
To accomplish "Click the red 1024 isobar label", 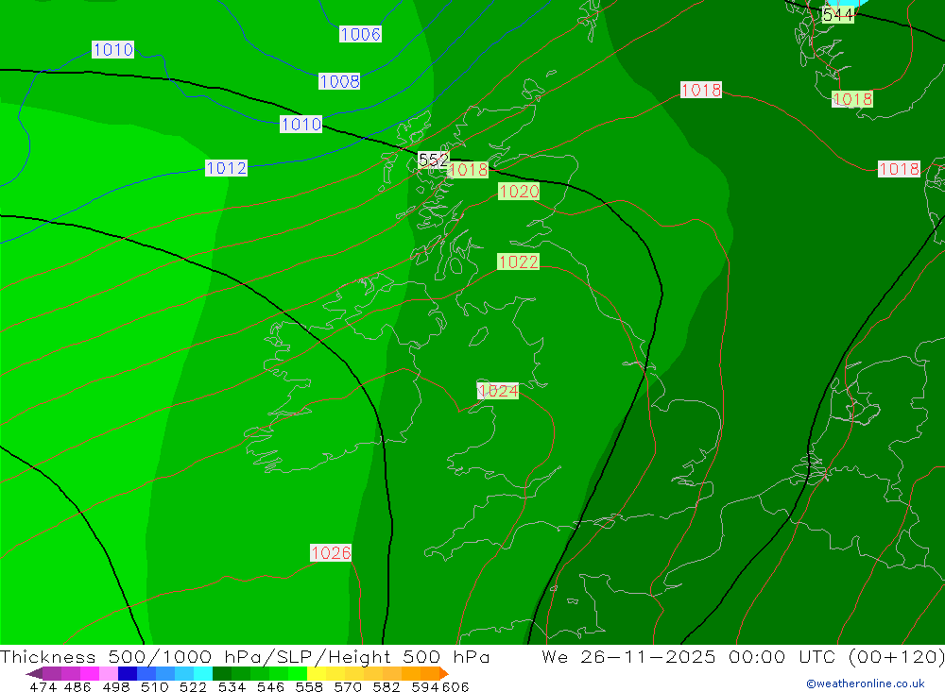I will tap(498, 391).
